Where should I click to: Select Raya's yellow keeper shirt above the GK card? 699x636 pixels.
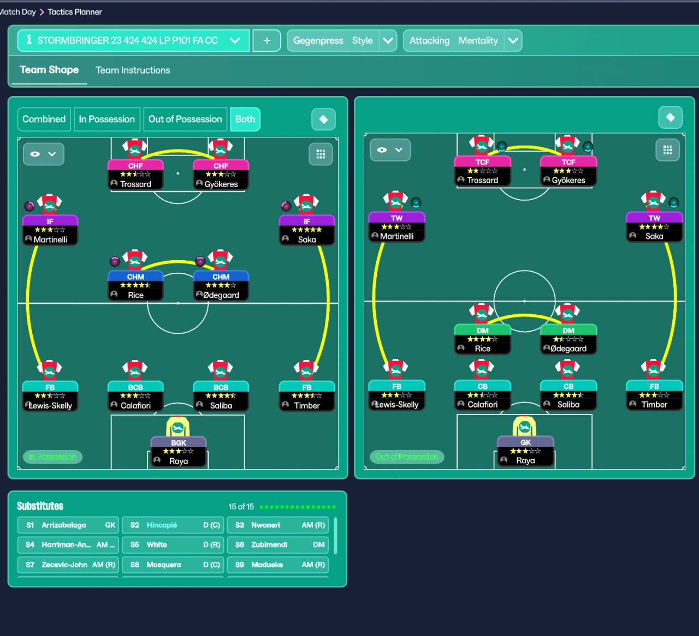[525, 426]
